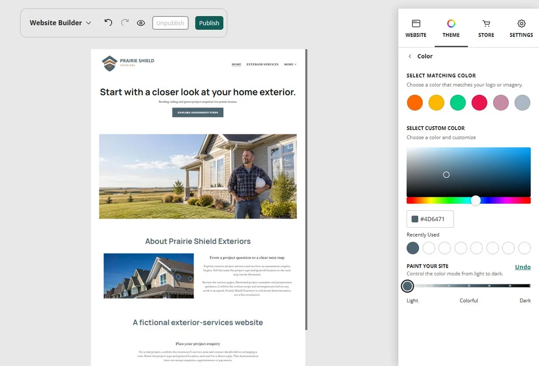This screenshot has height=366, width=539.
Task: Toggle the eye preview icon
Action: (x=141, y=23)
